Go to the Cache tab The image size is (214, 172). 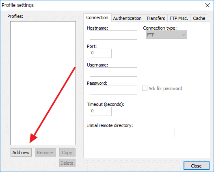[x=199, y=18]
